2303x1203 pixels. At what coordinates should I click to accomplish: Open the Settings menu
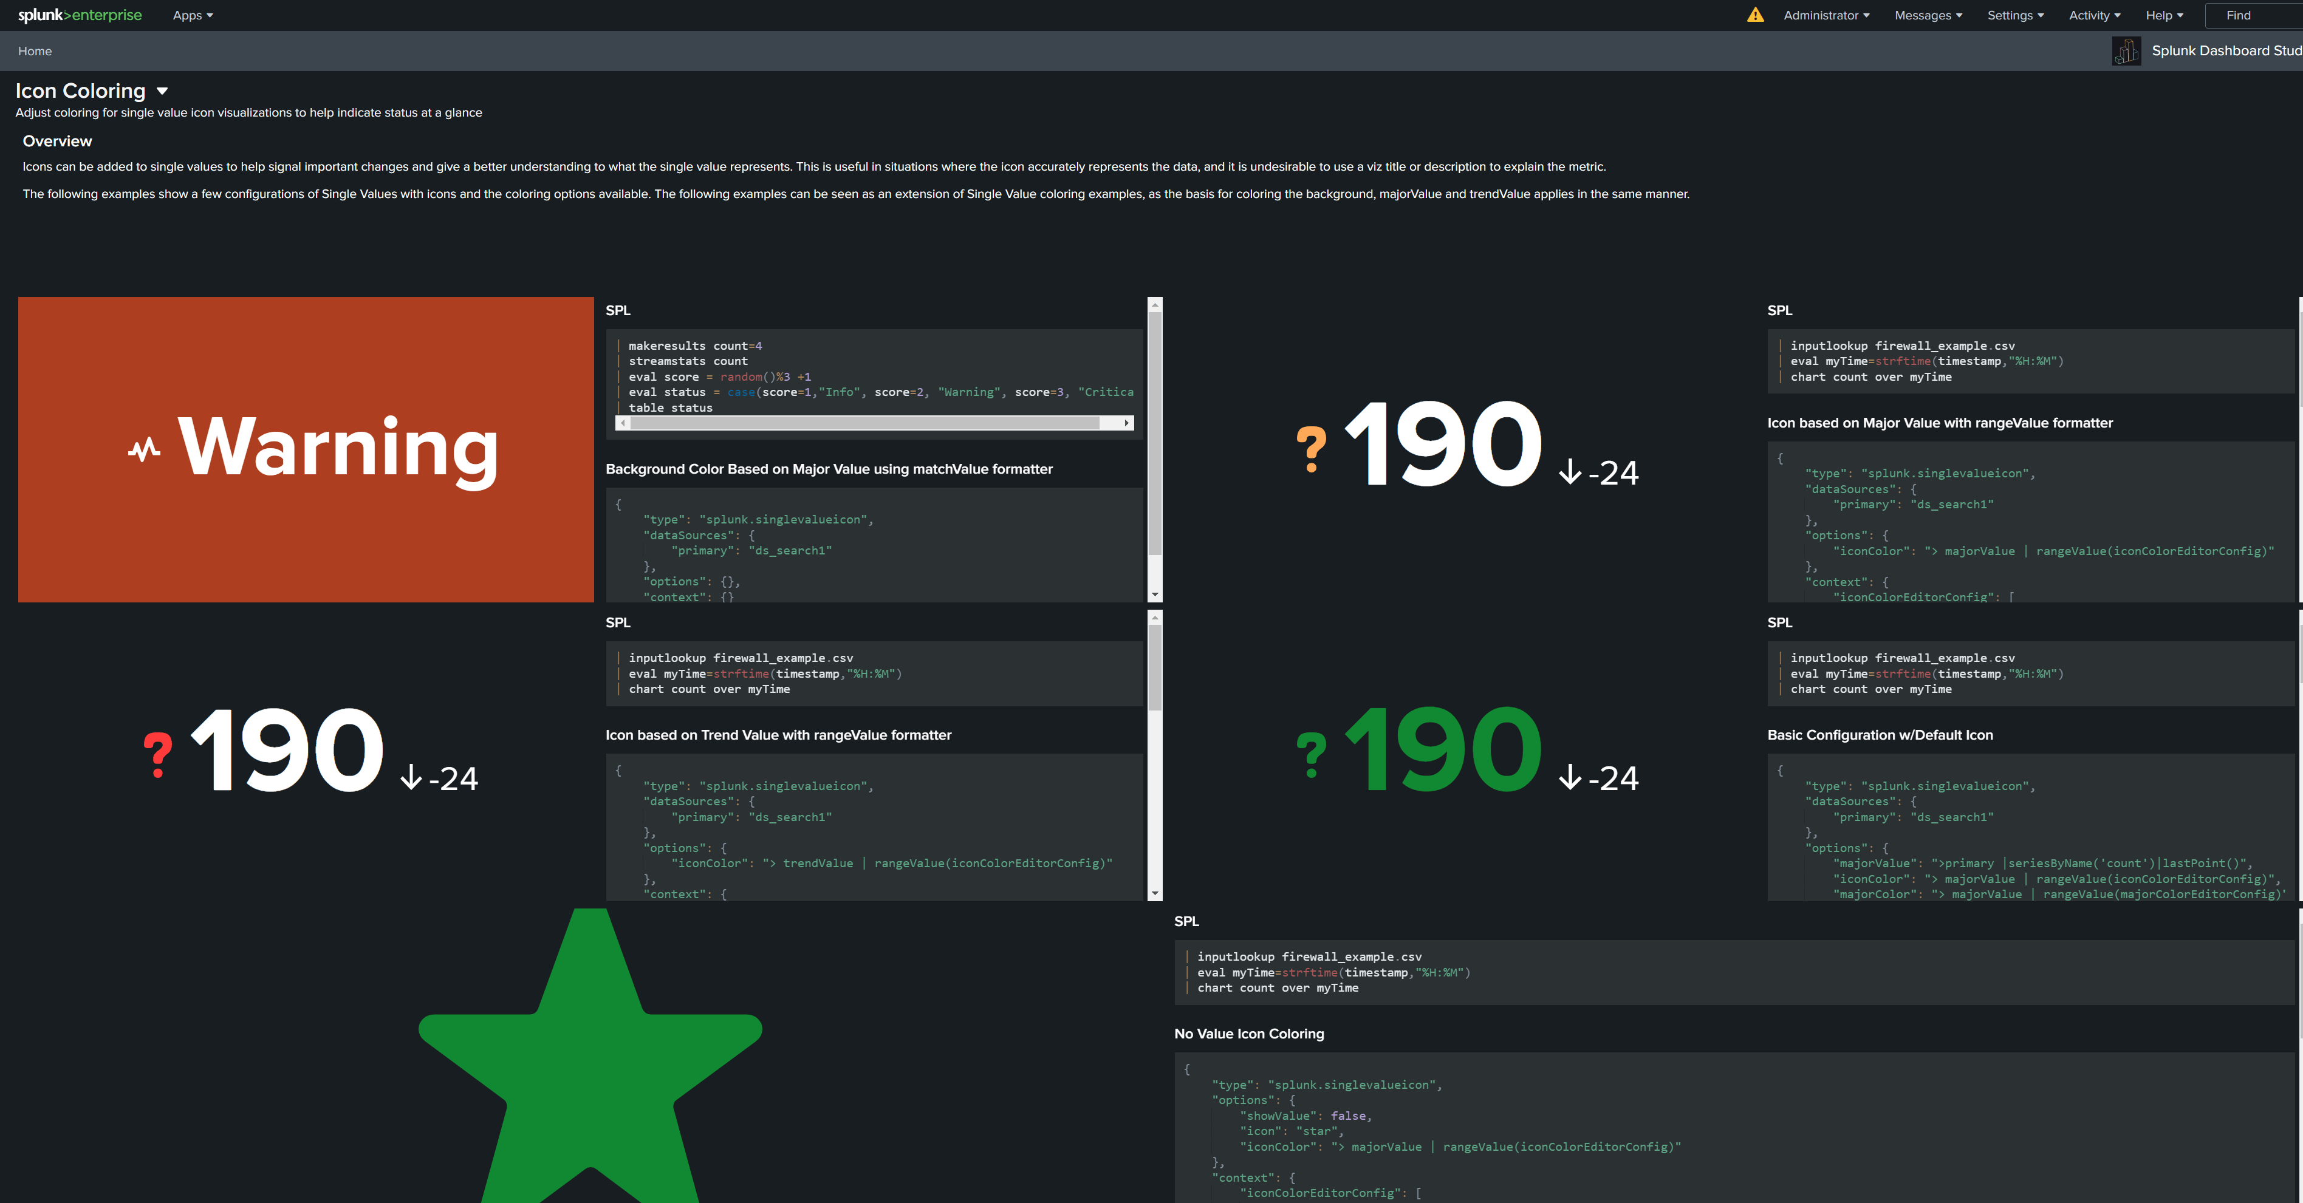click(x=2014, y=15)
